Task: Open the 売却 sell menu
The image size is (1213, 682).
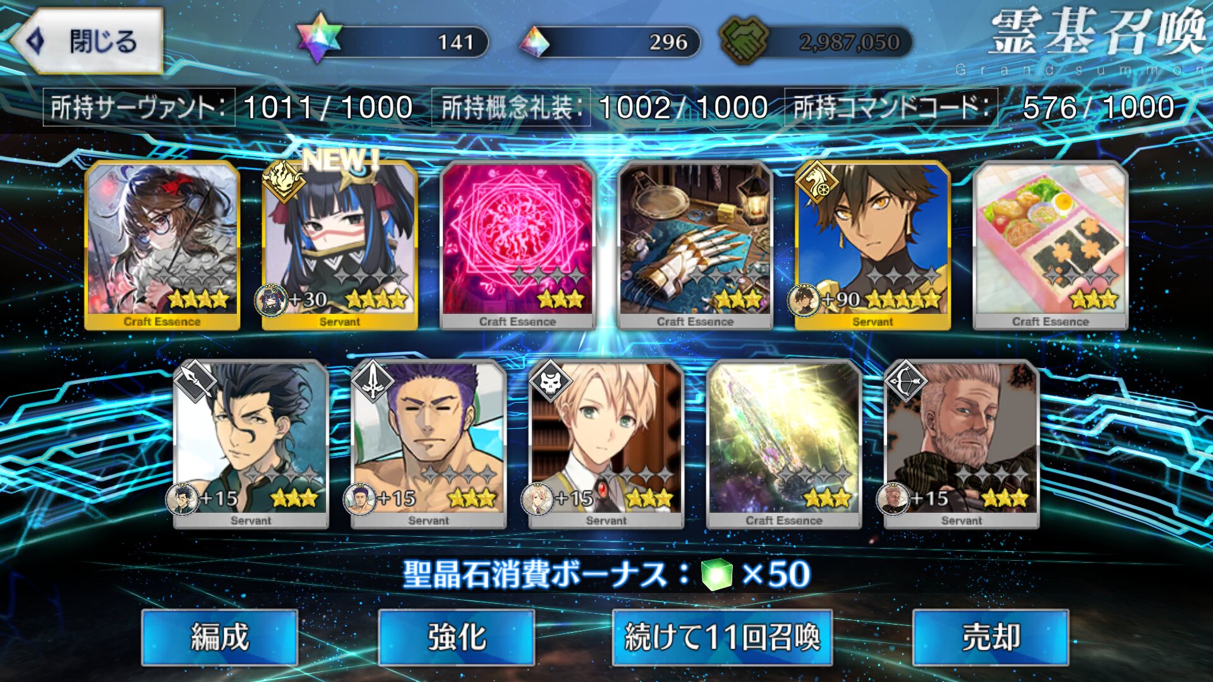Action: pos(991,637)
